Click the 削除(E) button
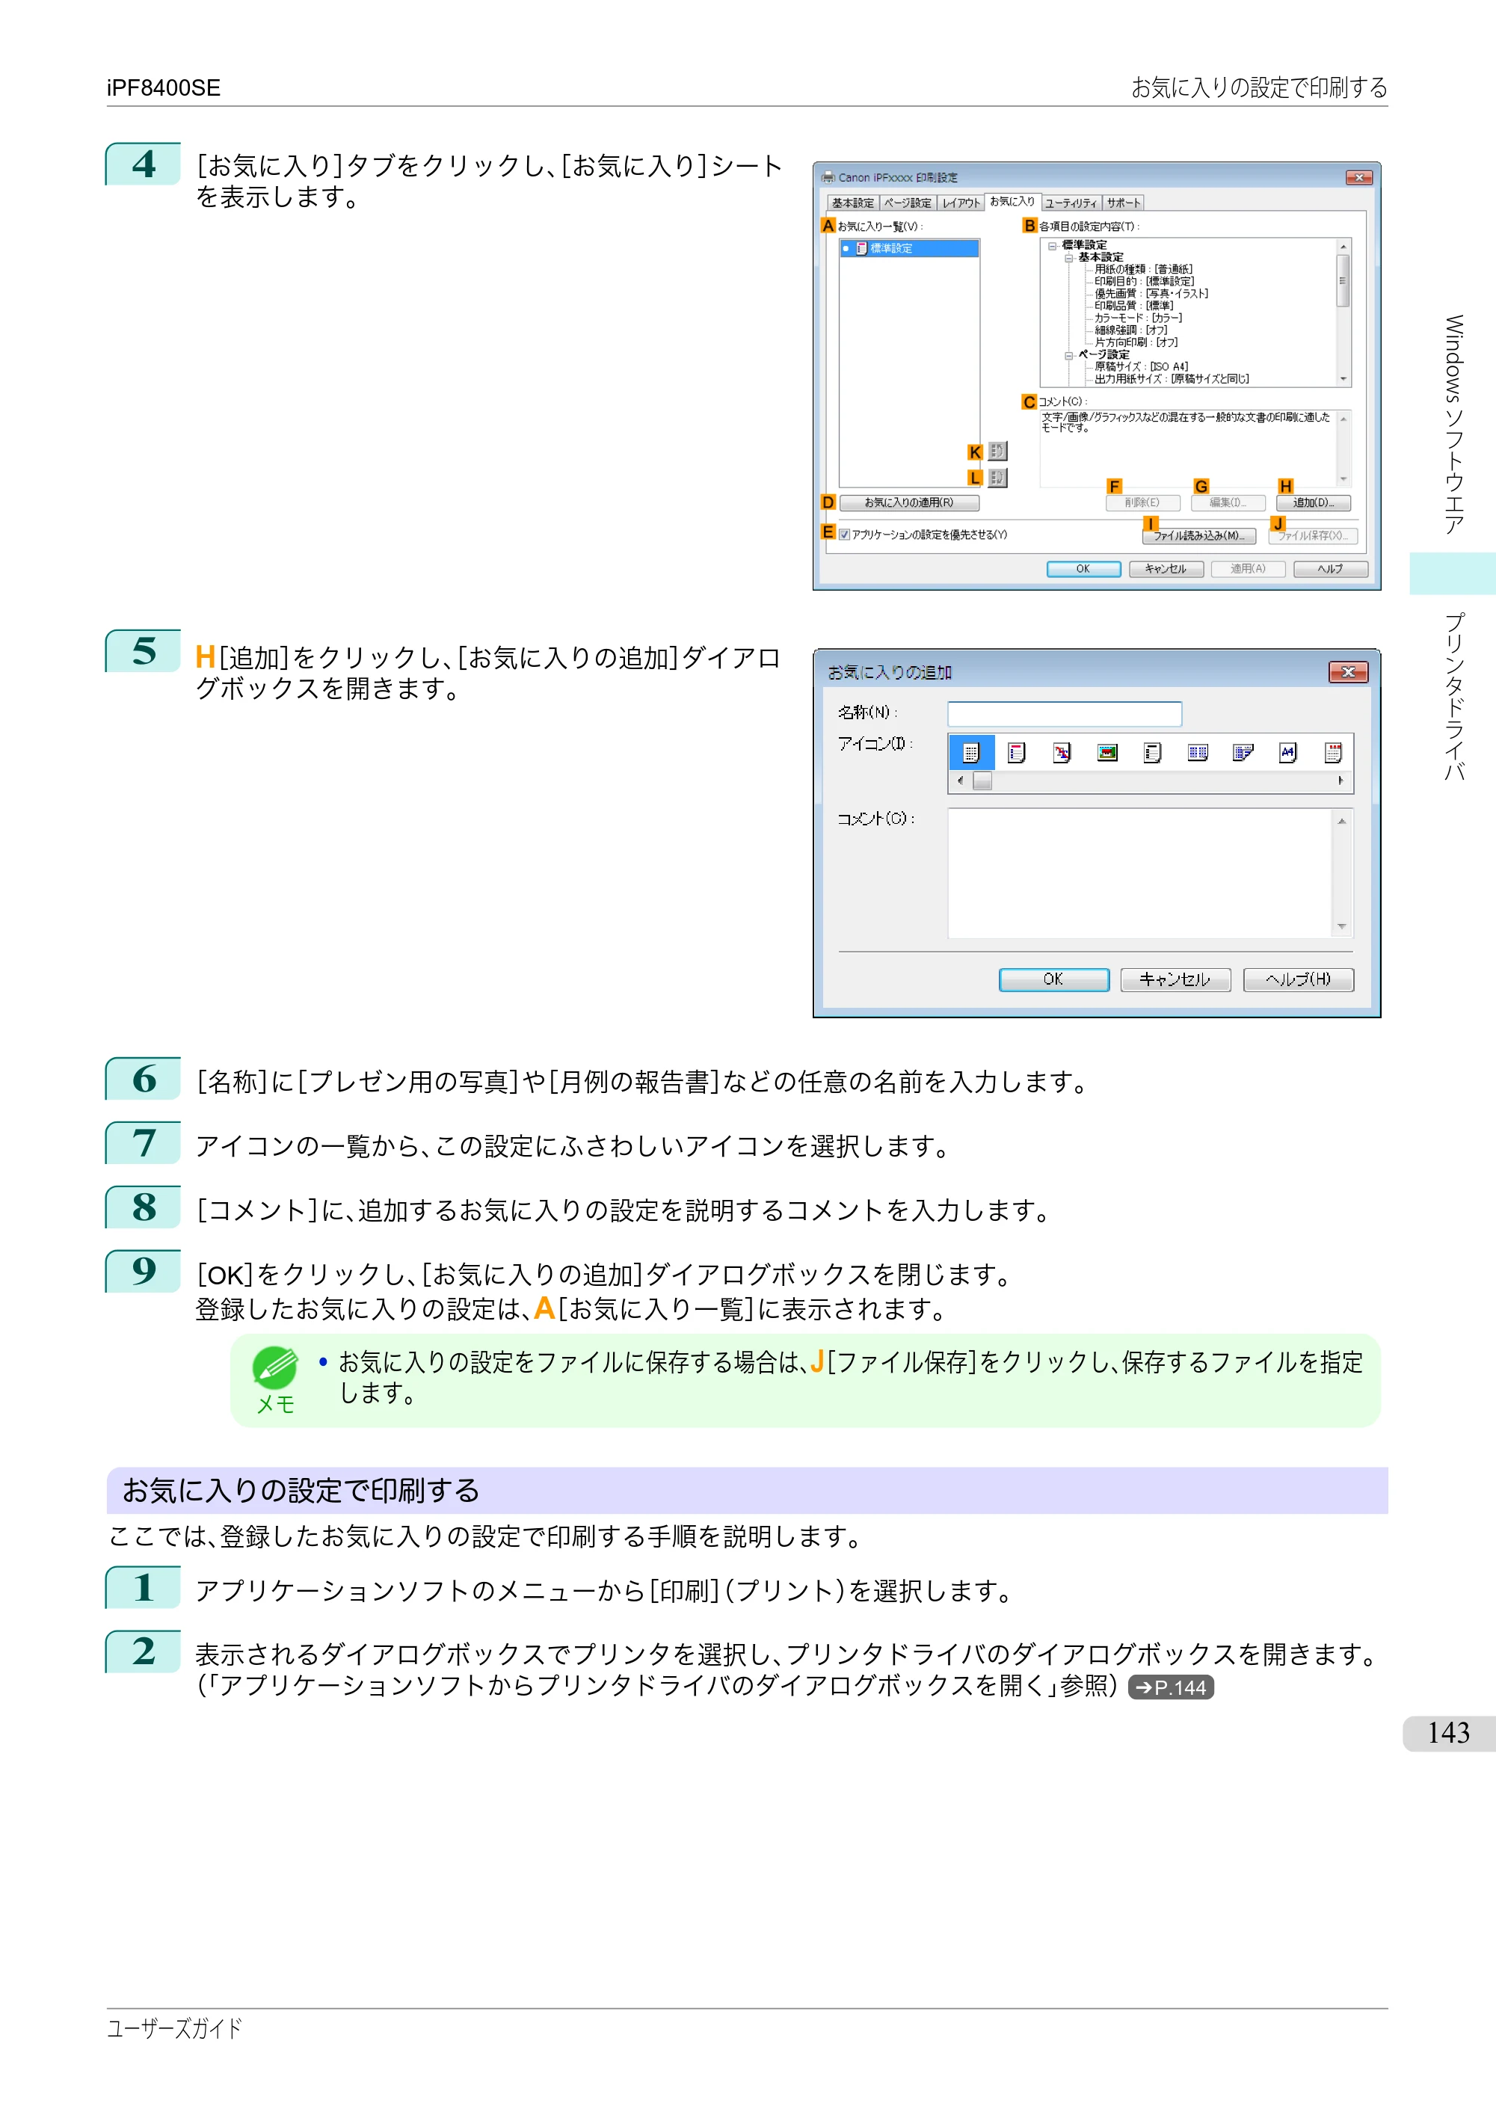 point(1142,503)
